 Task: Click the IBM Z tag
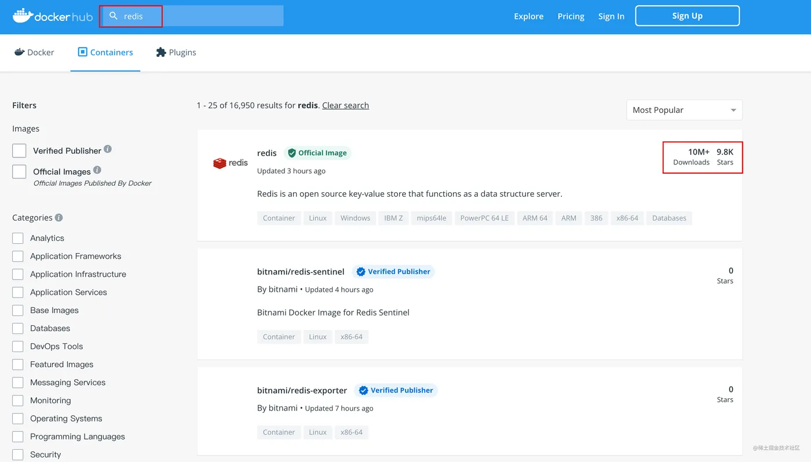[393, 218]
